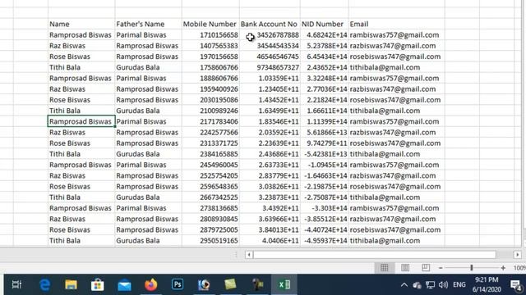Screen dimensions: 526x295
Task: Click the OneDrive cloud tray icon
Action: (417, 285)
